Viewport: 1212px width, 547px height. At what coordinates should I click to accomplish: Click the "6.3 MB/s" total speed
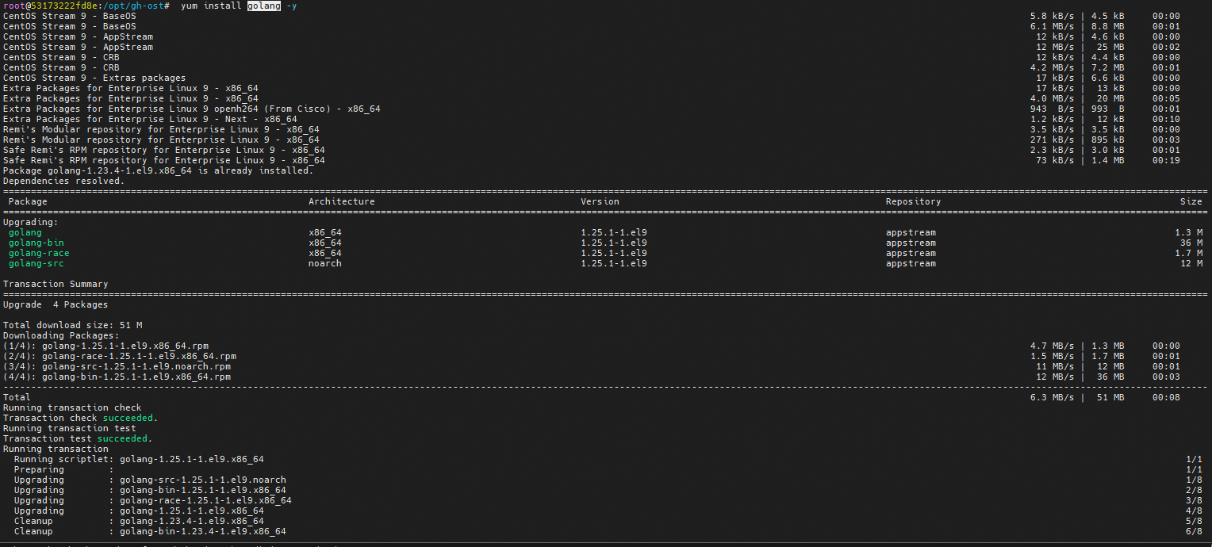[x=1052, y=397]
